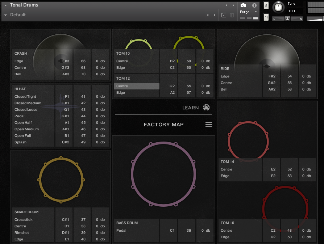Select Ride Bell articulation
324x244 pixels.
224,89
